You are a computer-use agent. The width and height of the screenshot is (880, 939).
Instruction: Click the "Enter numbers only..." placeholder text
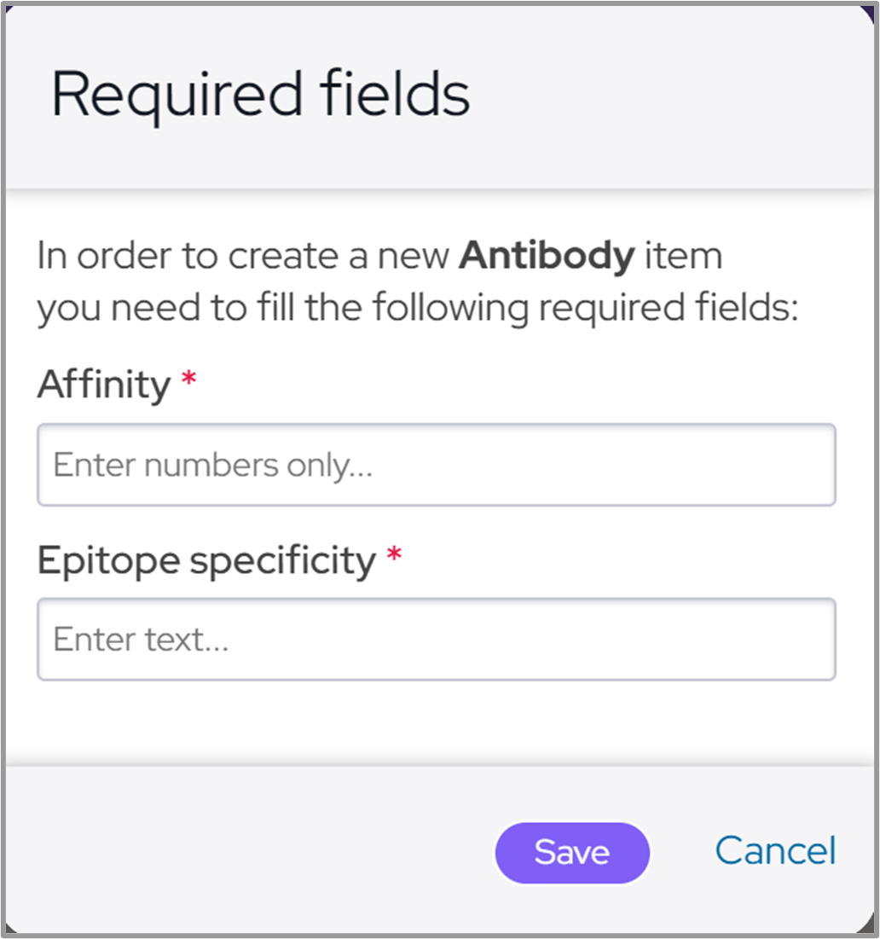point(213,466)
